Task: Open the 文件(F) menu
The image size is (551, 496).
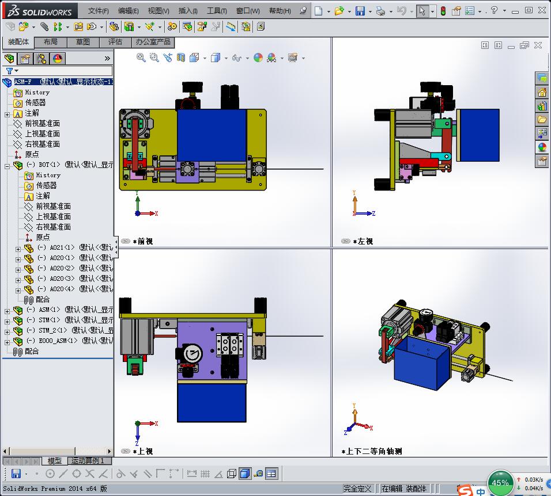Action: pyautogui.click(x=98, y=11)
